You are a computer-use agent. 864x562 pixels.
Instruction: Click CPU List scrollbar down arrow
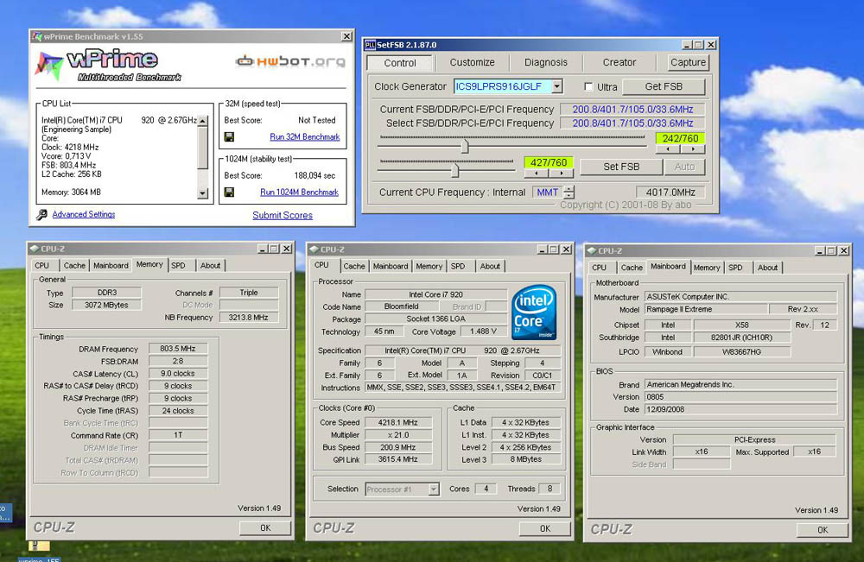coord(203,193)
